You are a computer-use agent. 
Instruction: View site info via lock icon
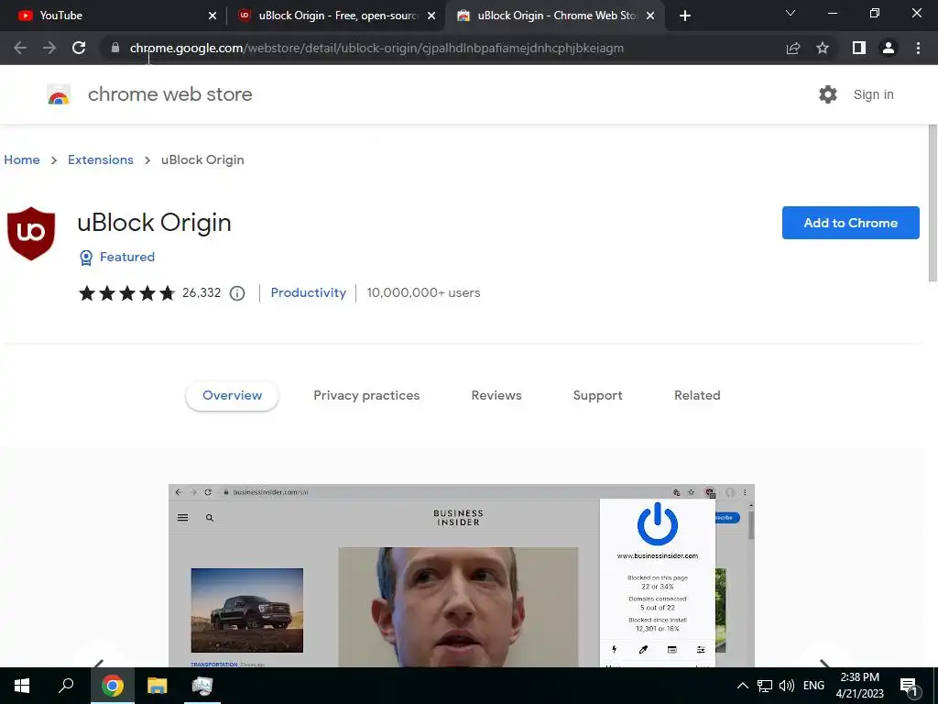[115, 48]
